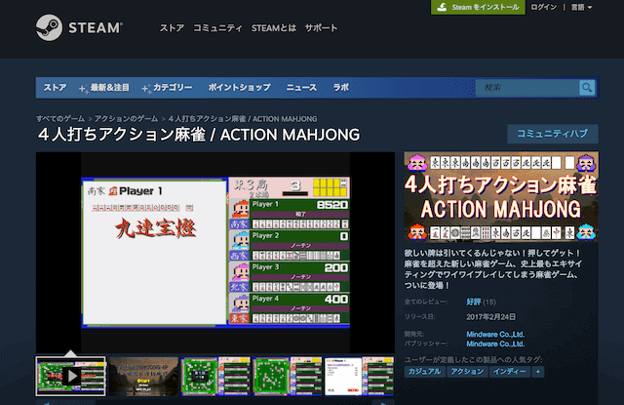
Task: Open the STEAMとは top navigation item
Action: point(274,28)
